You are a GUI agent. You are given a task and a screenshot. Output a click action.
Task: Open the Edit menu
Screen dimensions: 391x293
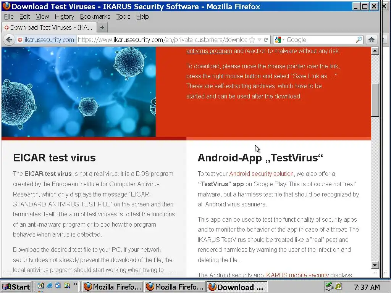(x=25, y=16)
